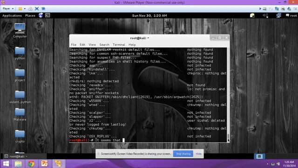Open the terminal Help menu
This screenshot has width=298, height=168.
(132, 45)
